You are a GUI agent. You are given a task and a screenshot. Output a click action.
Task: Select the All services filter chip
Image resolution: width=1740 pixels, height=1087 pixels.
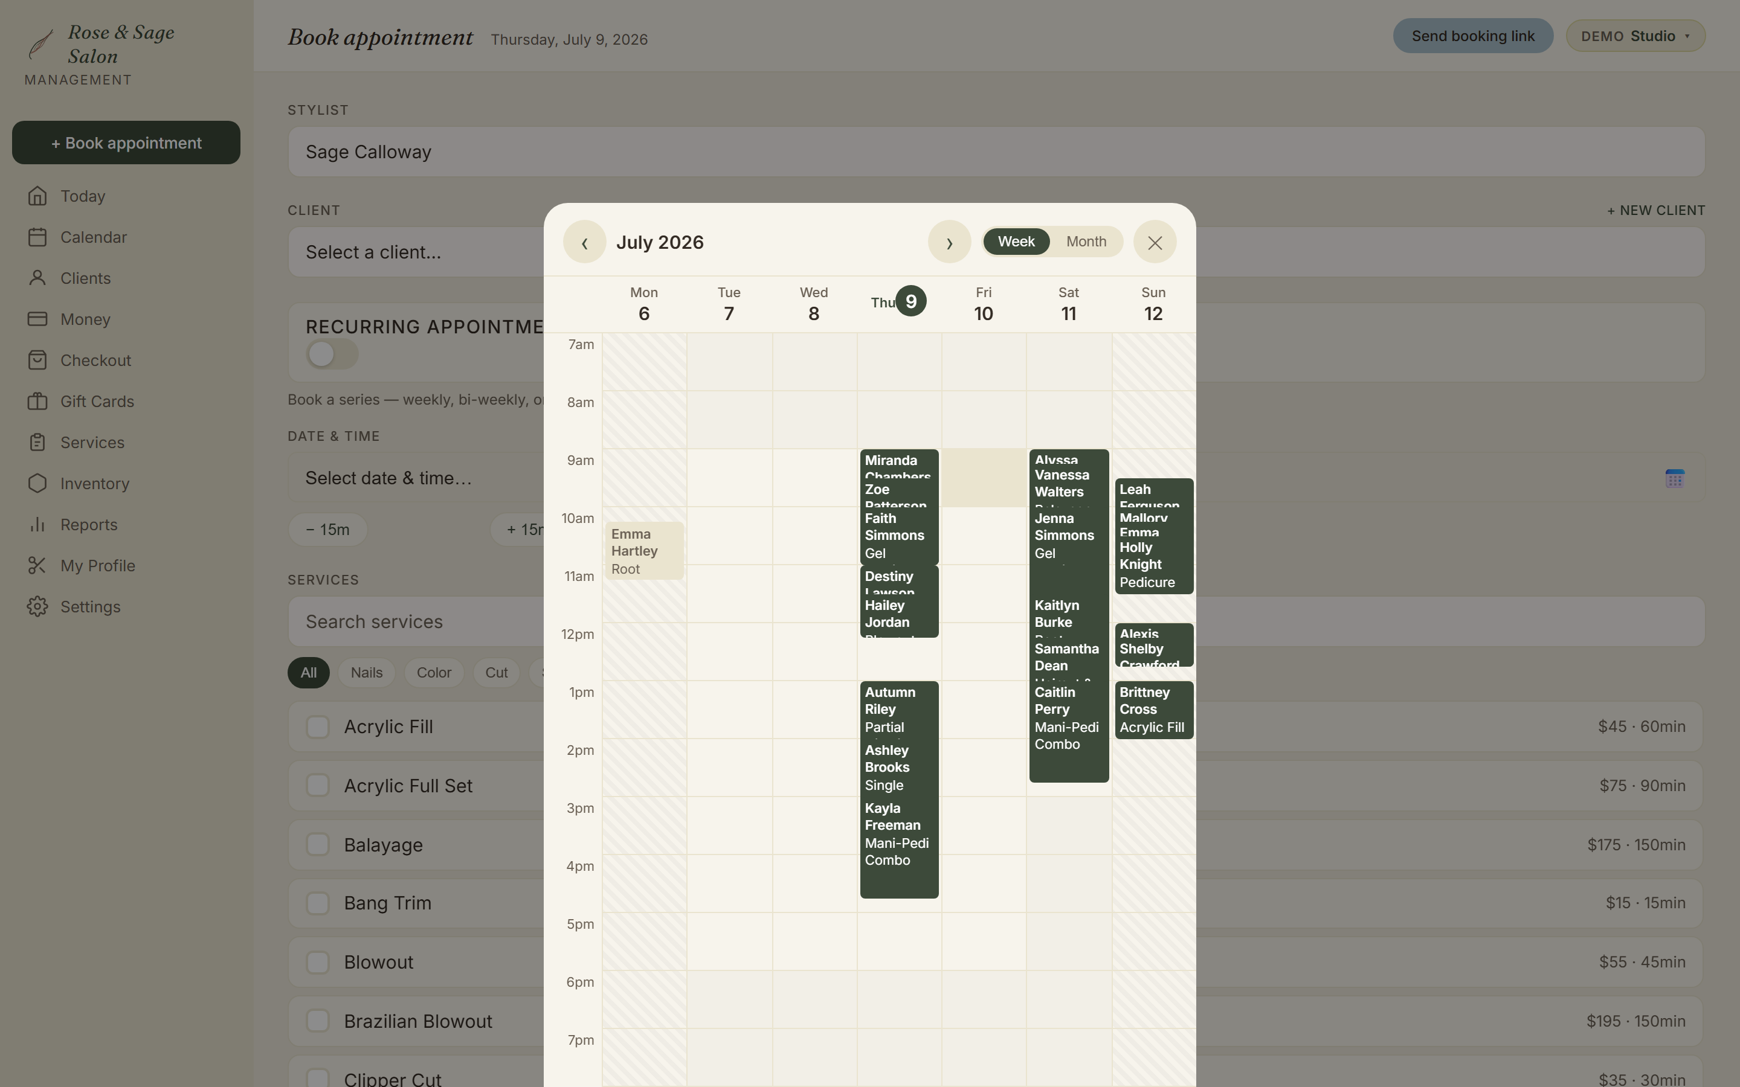pos(309,672)
